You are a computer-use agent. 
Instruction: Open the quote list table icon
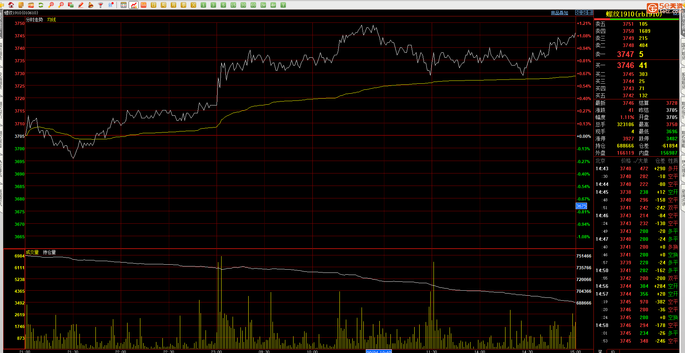(x=124, y=5)
